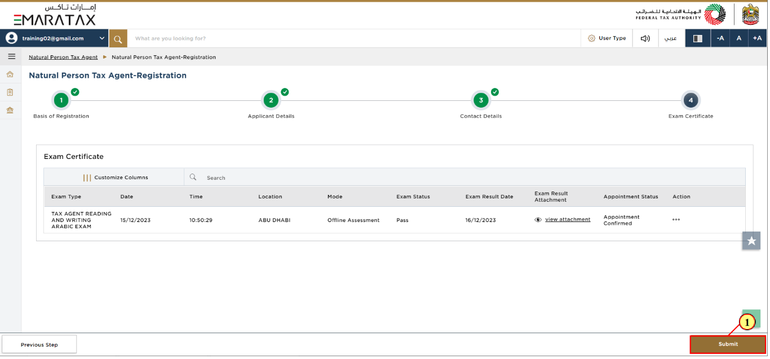
Task: Click the Federal Tax Authority logo
Action: pyautogui.click(x=681, y=15)
